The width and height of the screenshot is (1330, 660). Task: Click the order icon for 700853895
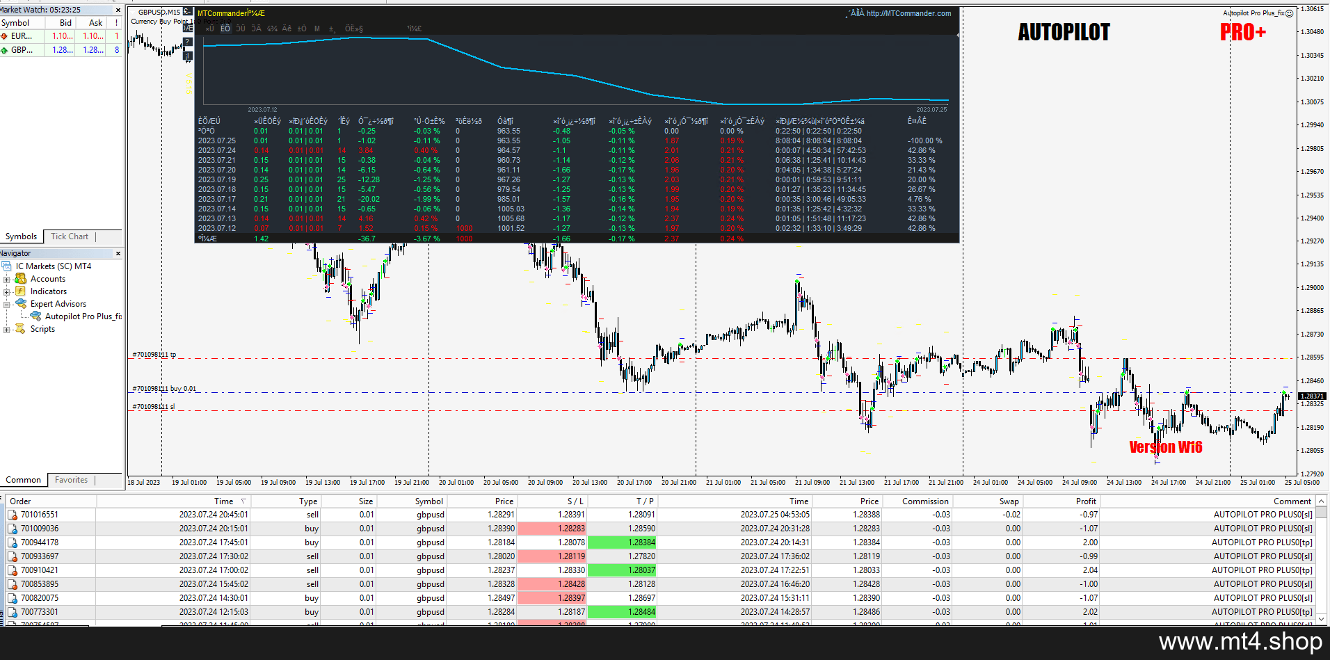13,584
